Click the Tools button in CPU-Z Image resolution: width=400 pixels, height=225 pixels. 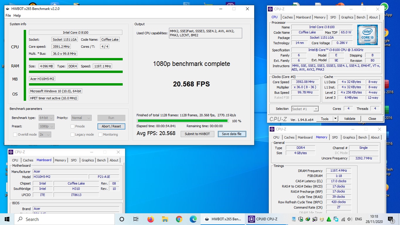coord(325,119)
